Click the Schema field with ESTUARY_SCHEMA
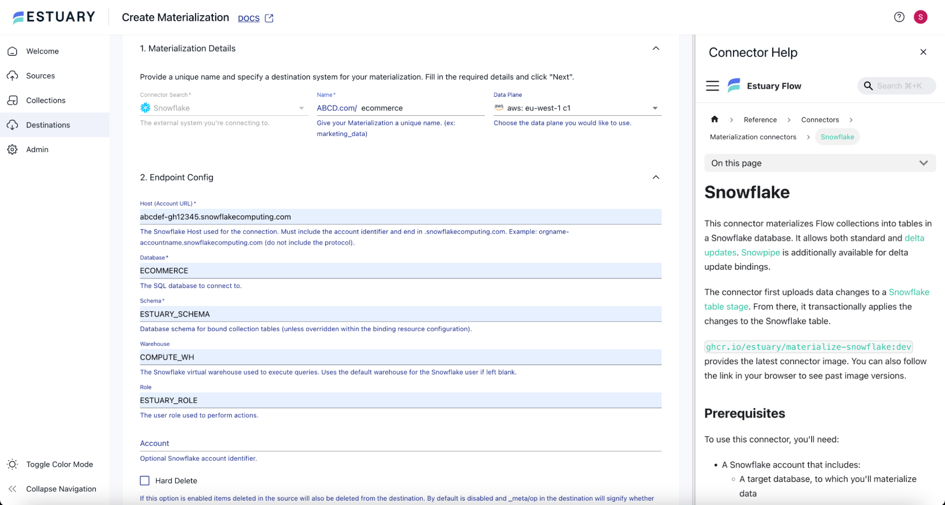The width and height of the screenshot is (945, 505). tap(400, 314)
